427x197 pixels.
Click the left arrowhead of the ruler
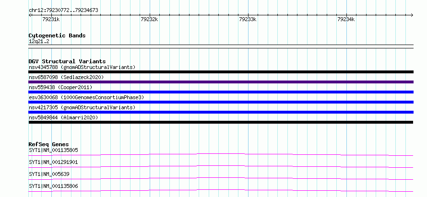[x=30, y=15]
